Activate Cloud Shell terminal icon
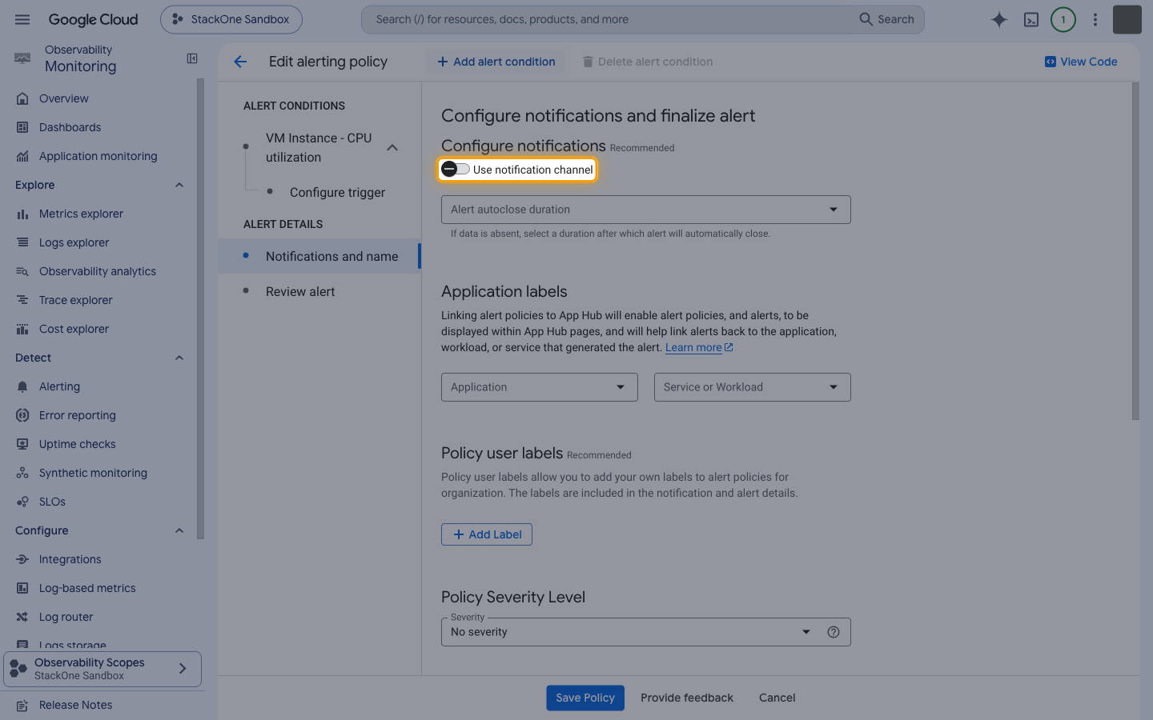This screenshot has height=720, width=1153. coord(1031,19)
